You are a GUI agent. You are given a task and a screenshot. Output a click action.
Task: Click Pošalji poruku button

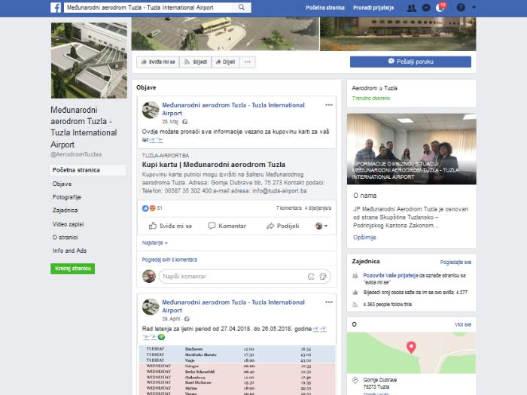coord(410,62)
